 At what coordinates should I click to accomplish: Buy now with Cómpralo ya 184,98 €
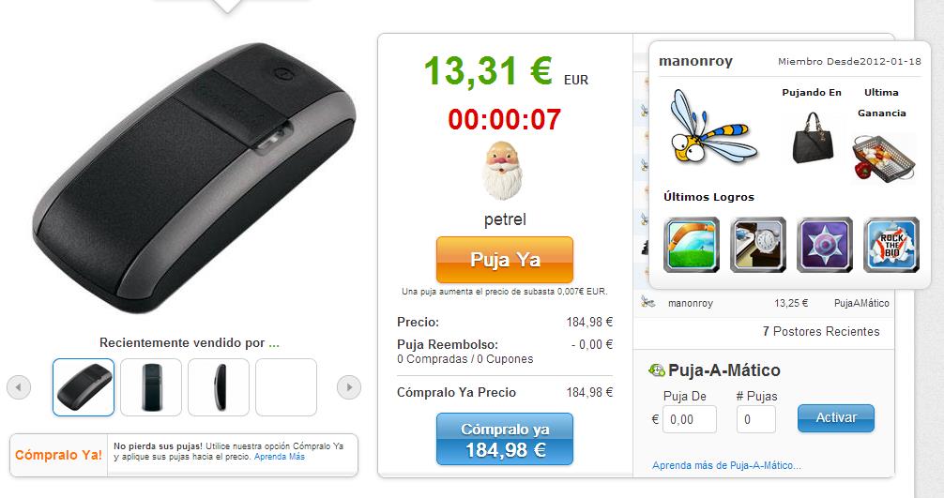click(x=505, y=439)
